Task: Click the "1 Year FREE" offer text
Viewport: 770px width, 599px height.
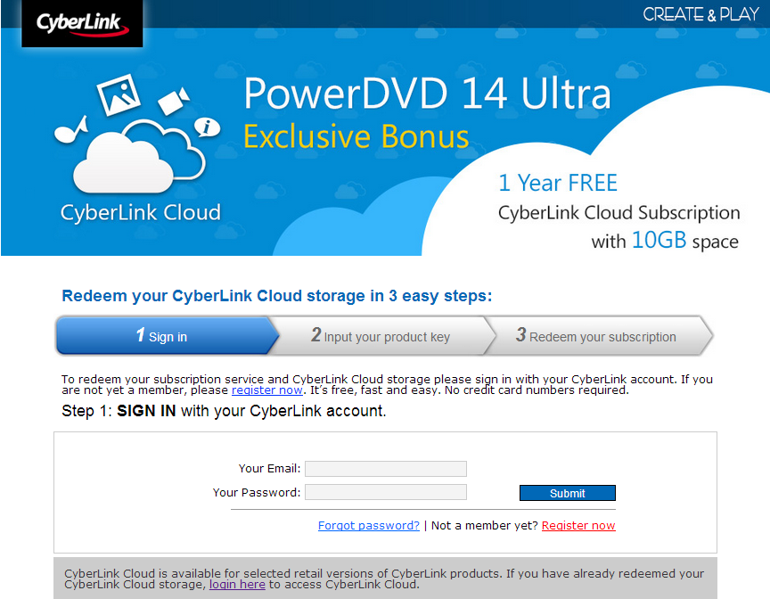Action: coord(557,183)
